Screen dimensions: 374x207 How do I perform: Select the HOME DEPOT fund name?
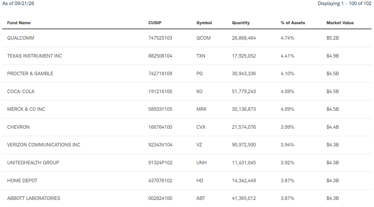[22, 180]
